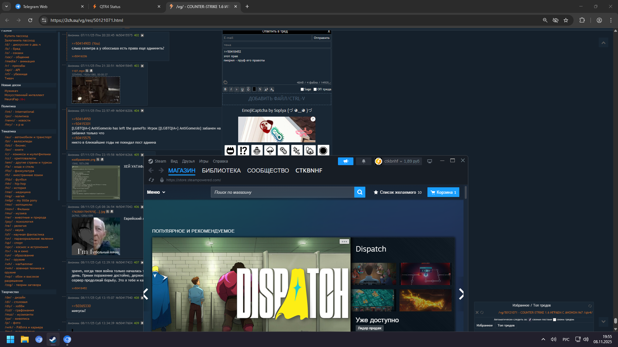Click the black spoiler color swatch
This screenshot has width=618, height=347.
point(254,89)
